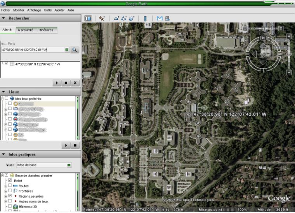Enable the Routes layer checkbox
The height and width of the screenshot is (213, 295).
[10, 185]
